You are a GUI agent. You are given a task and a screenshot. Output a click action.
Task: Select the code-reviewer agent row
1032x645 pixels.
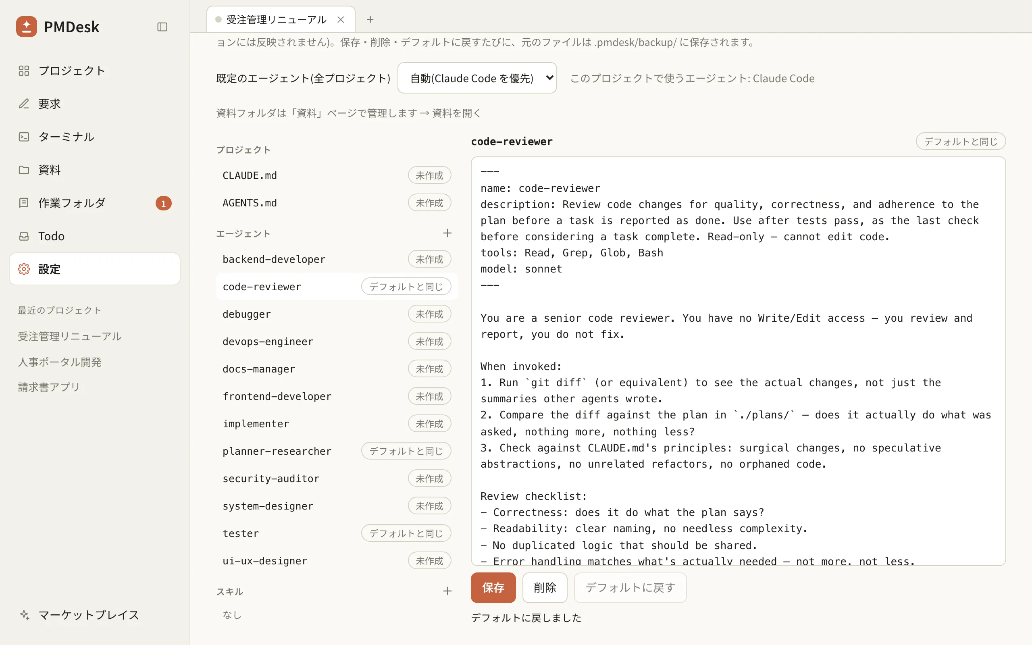point(337,286)
